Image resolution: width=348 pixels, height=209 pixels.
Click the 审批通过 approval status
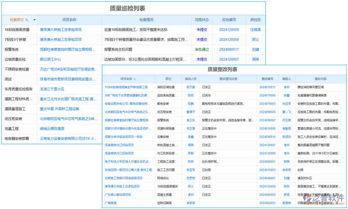[x=201, y=49]
